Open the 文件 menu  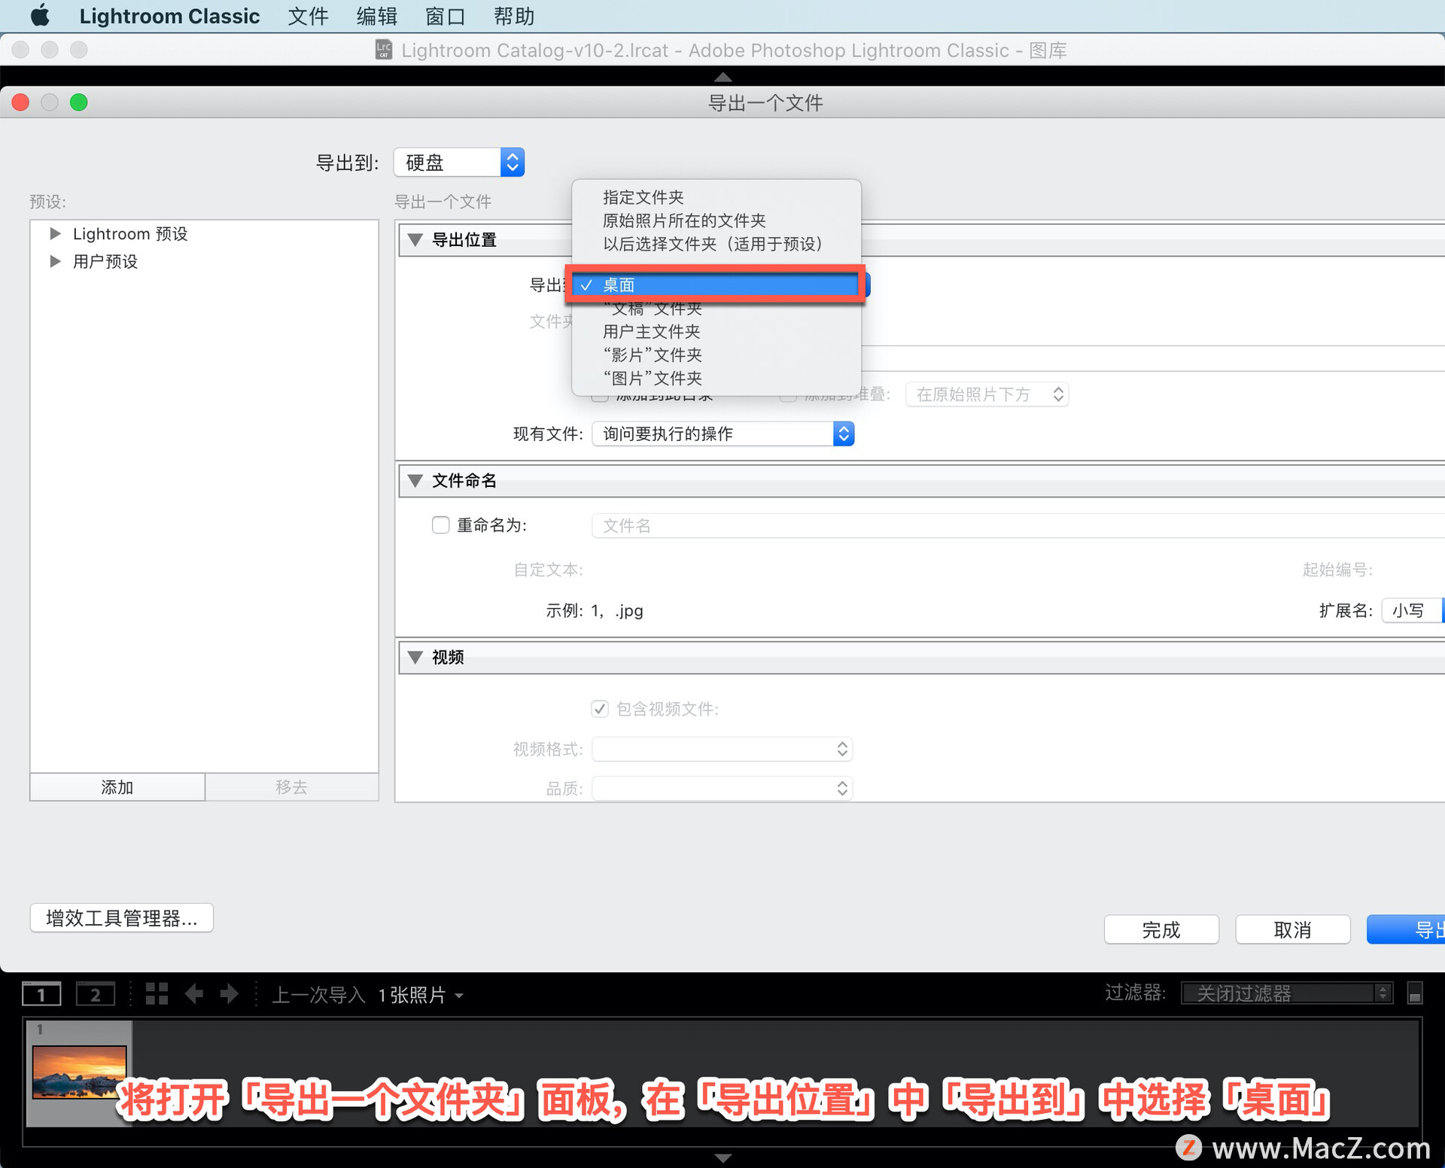(309, 16)
